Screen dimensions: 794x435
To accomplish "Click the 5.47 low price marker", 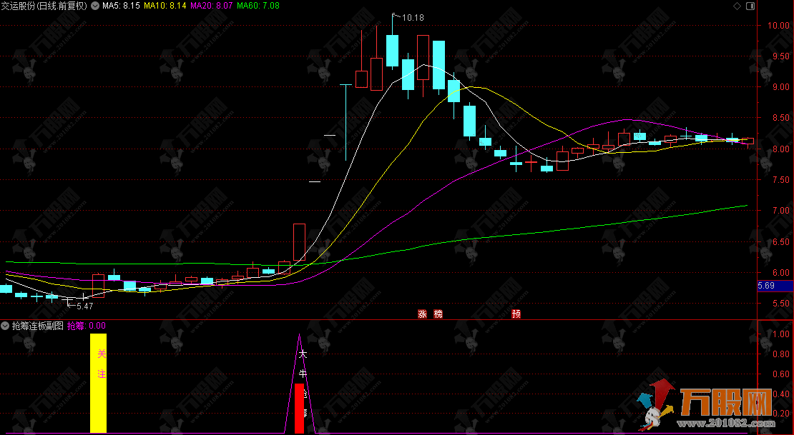I will click(x=84, y=306).
